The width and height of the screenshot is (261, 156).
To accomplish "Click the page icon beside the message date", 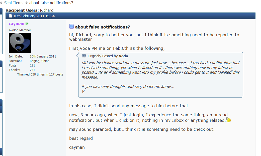I will point(11,16).
